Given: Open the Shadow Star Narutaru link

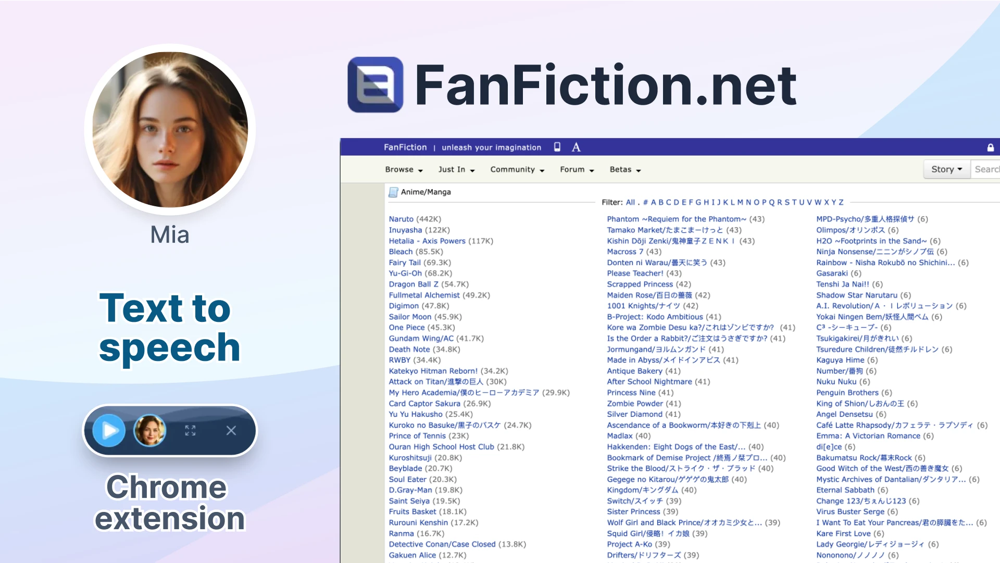Looking at the screenshot, I should point(857,295).
